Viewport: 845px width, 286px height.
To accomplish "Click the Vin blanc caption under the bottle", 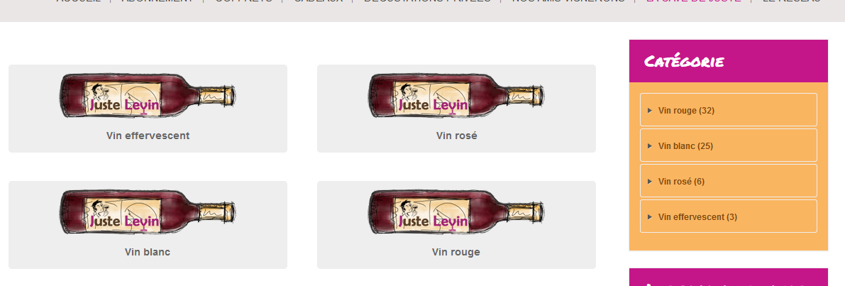I will coord(148,252).
